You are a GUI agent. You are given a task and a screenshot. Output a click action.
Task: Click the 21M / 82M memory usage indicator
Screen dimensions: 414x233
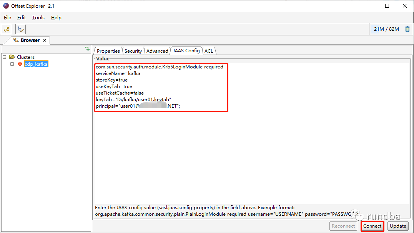tap(386, 29)
